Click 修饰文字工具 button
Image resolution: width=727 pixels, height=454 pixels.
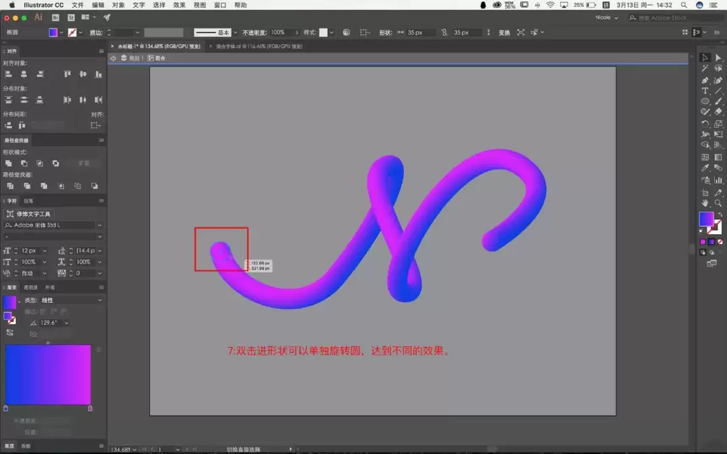coord(29,214)
